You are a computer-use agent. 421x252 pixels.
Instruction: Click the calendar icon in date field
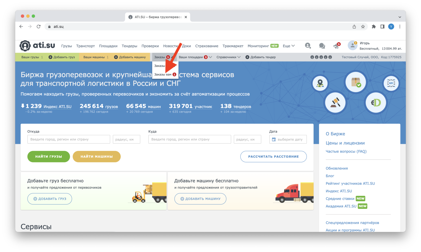[274, 139]
